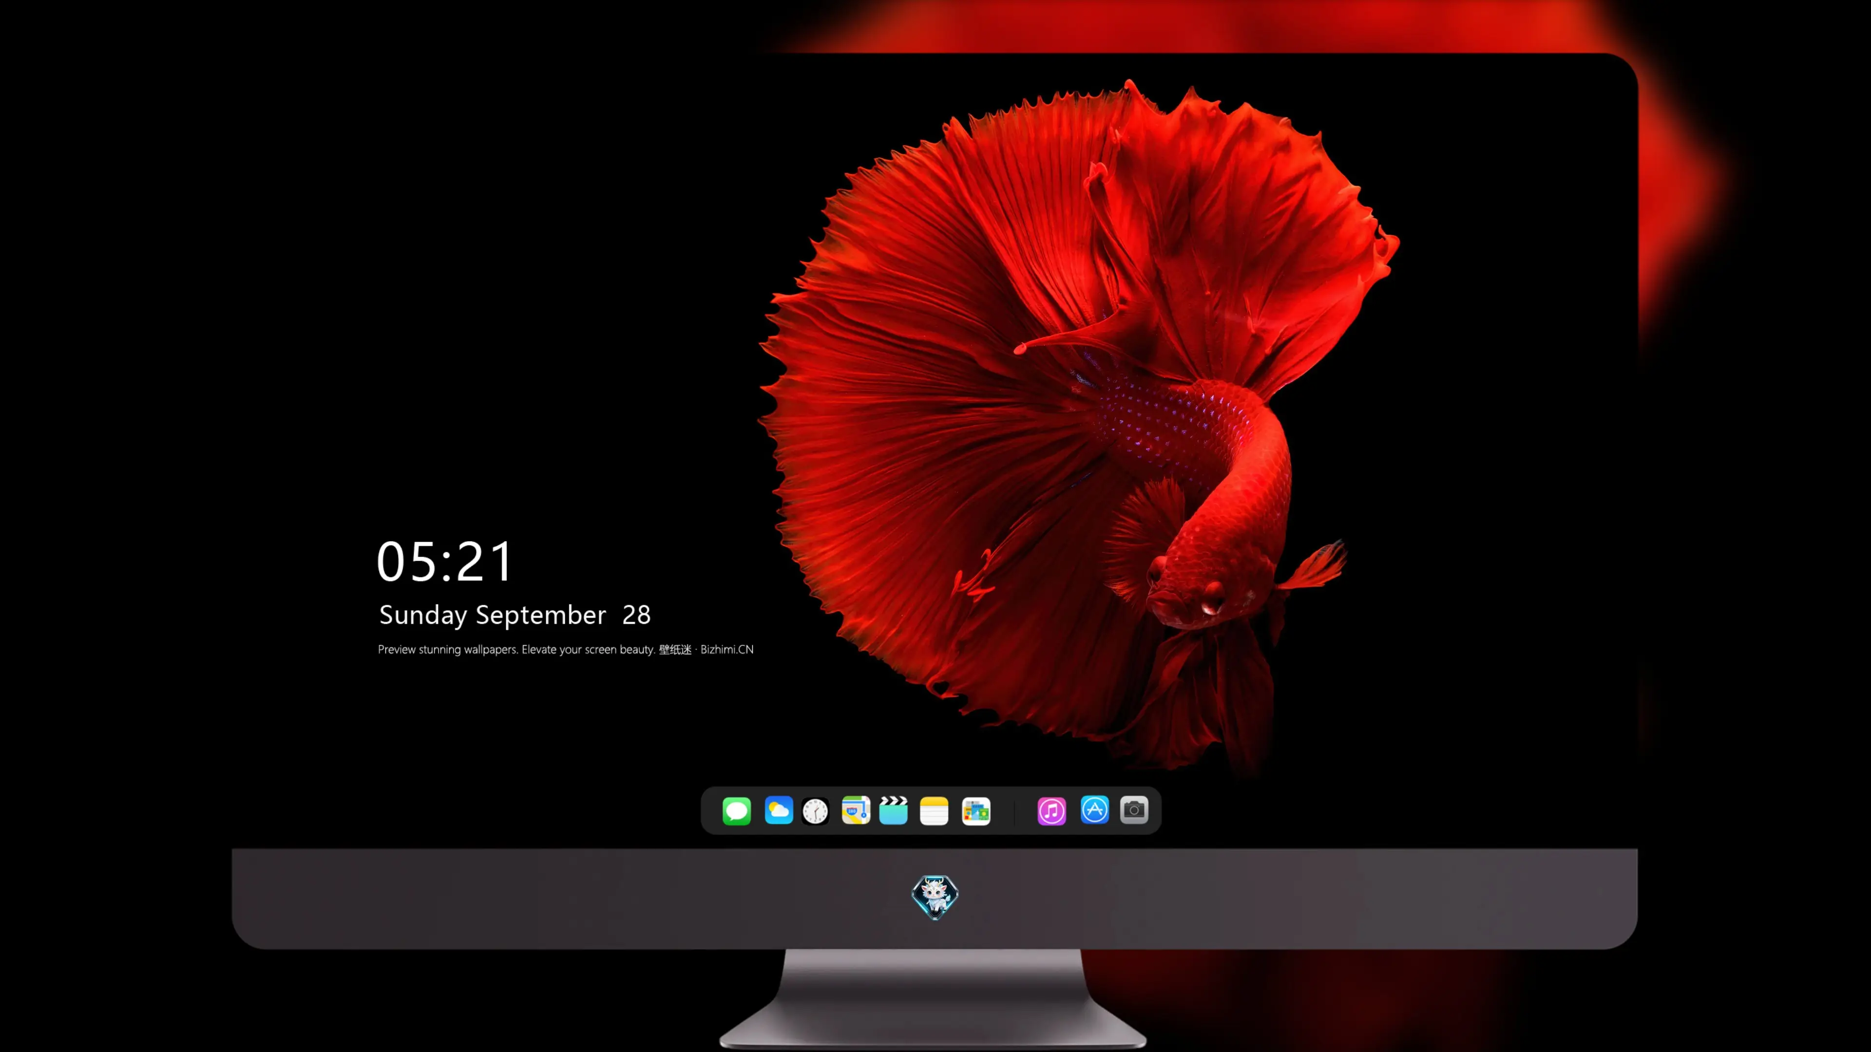This screenshot has width=1871, height=1052.
Task: Open the Clock app in the dock
Action: (x=815, y=811)
